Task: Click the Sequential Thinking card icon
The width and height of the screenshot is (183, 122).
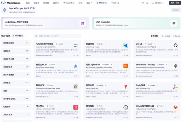Action: pos(175,66)
